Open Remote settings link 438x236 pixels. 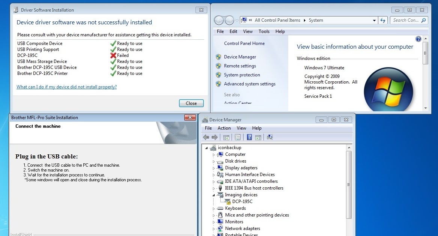pyautogui.click(x=240, y=66)
